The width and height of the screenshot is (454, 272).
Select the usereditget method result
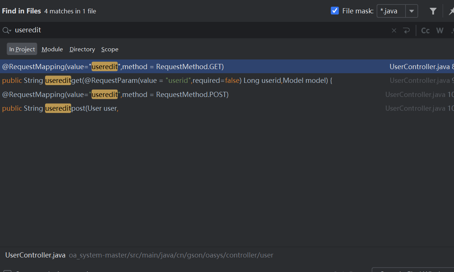[x=167, y=80]
